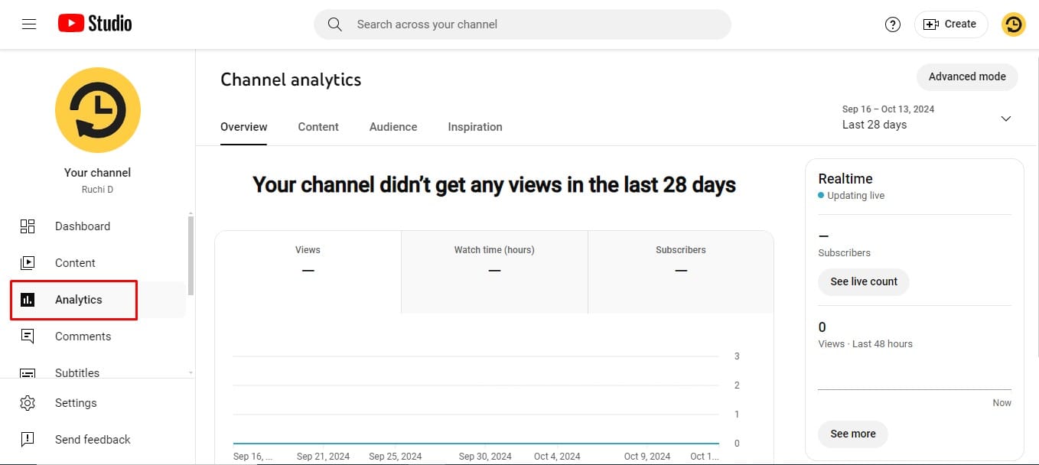The image size is (1039, 465).
Task: Open the Inspiration tab
Action: click(x=474, y=126)
